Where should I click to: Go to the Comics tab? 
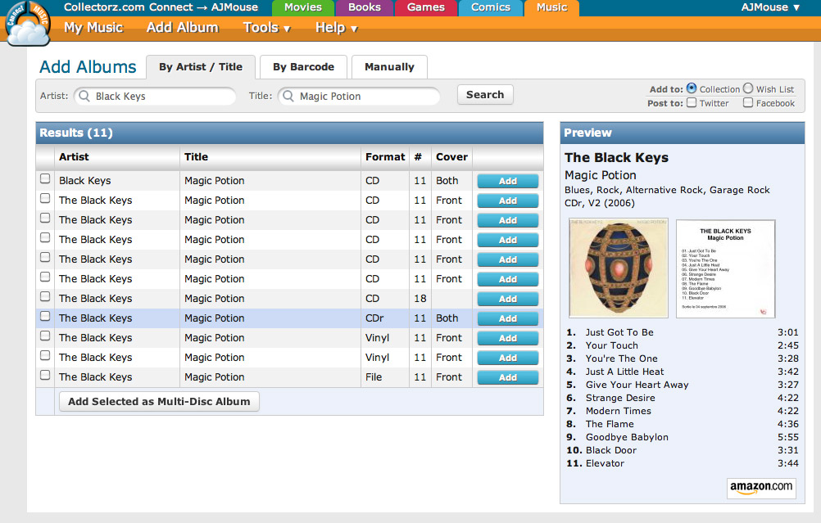[491, 7]
